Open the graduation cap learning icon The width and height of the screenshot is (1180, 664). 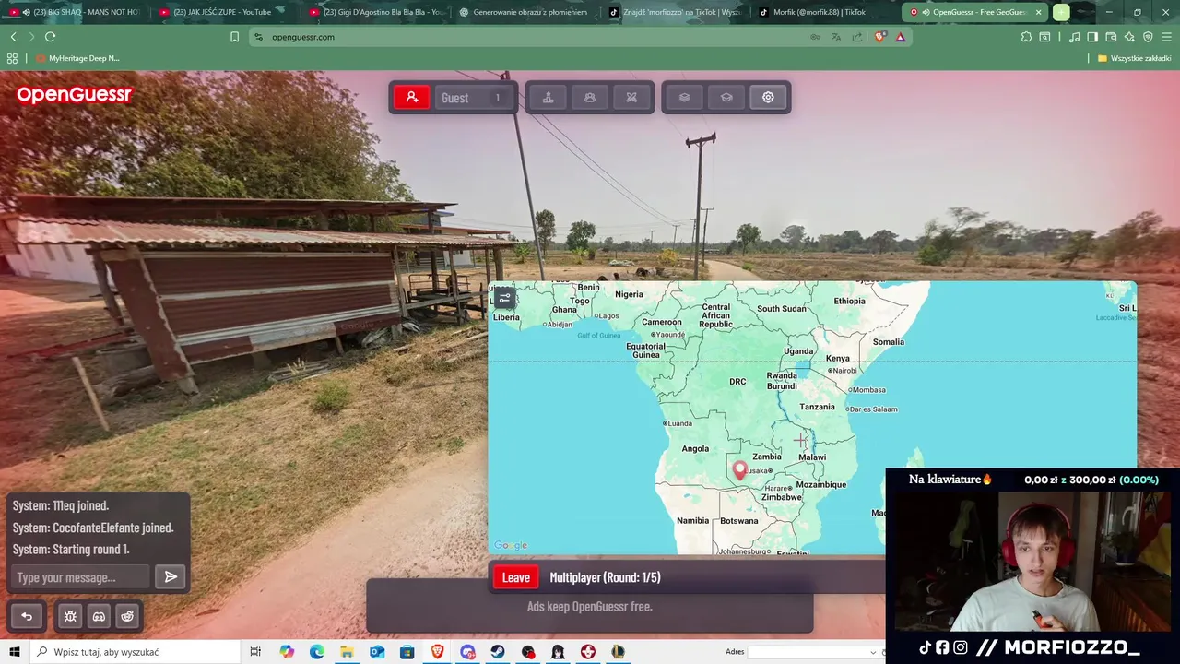click(x=726, y=98)
